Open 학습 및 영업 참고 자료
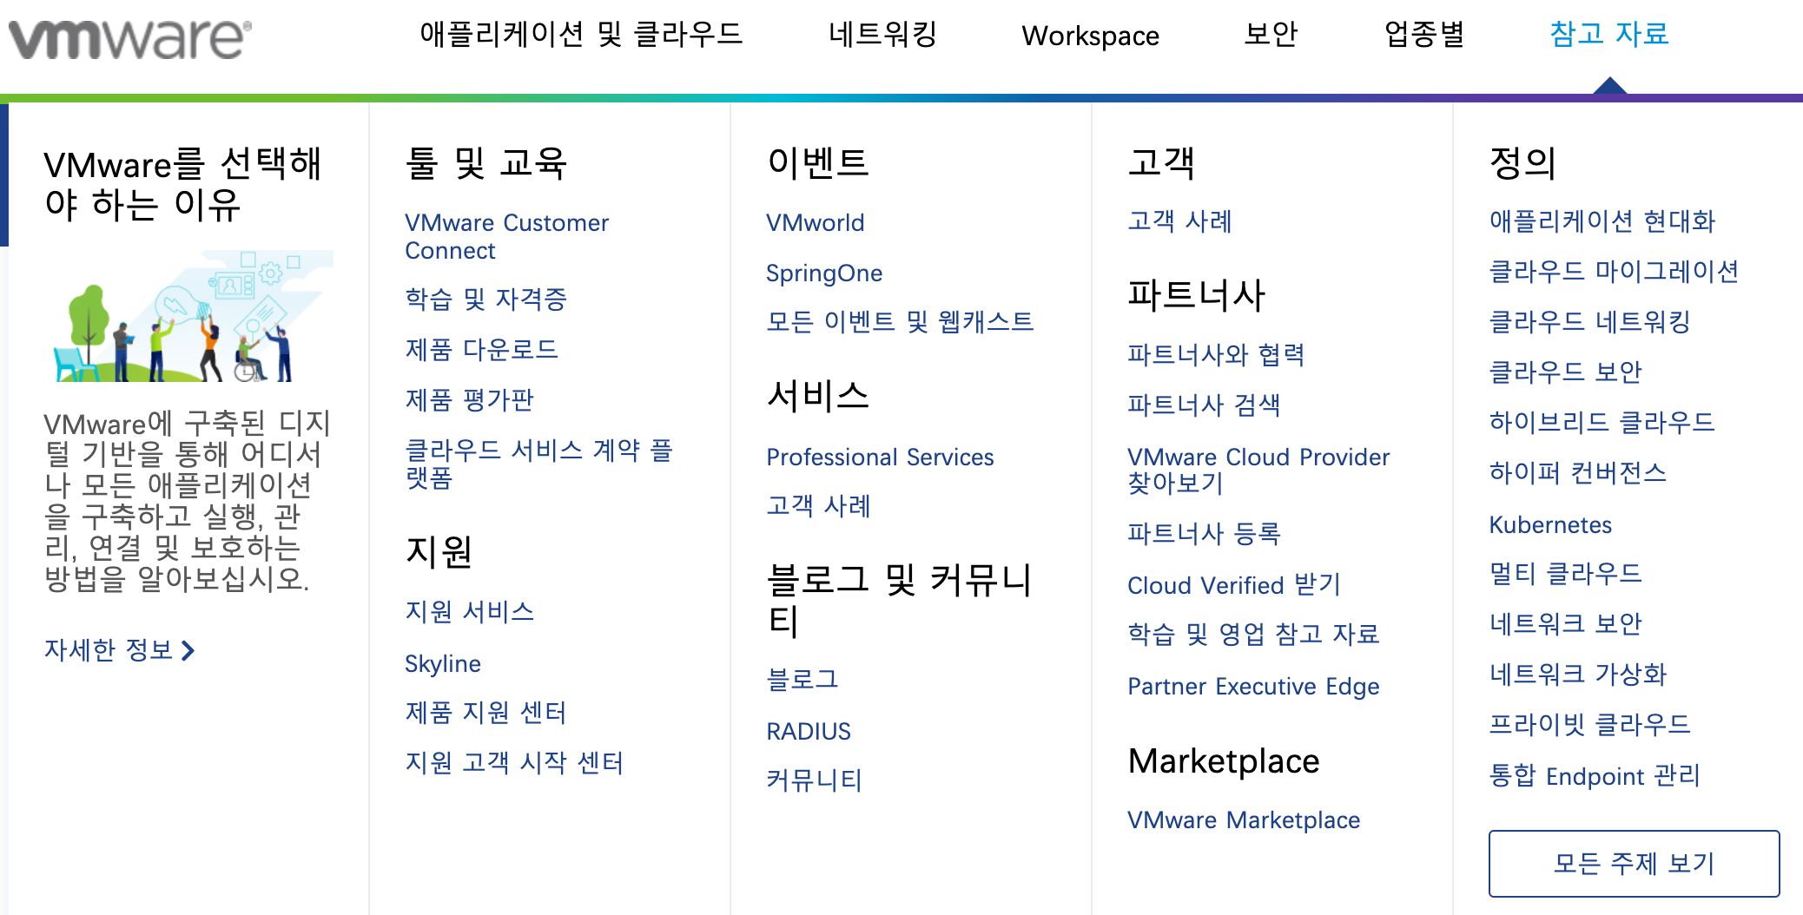This screenshot has width=1803, height=915. [x=1253, y=635]
